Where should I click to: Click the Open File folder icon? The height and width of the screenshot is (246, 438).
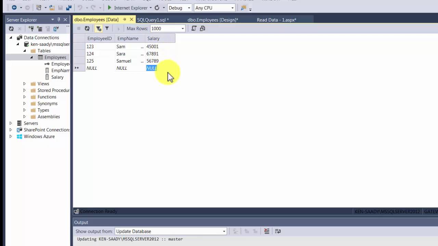[x=52, y=8]
